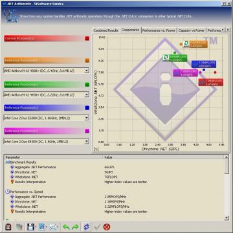Click the [y] axis button below chart
The width and height of the screenshot is (233, 233).
click(x=96, y=150)
